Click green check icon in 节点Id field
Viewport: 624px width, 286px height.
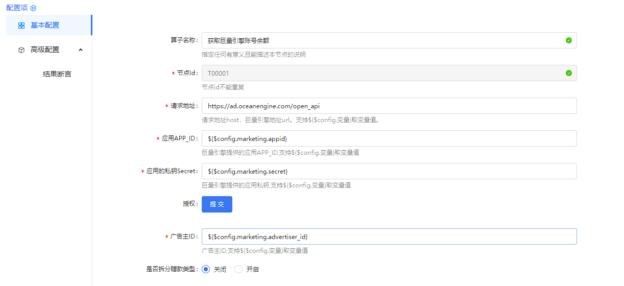point(568,73)
